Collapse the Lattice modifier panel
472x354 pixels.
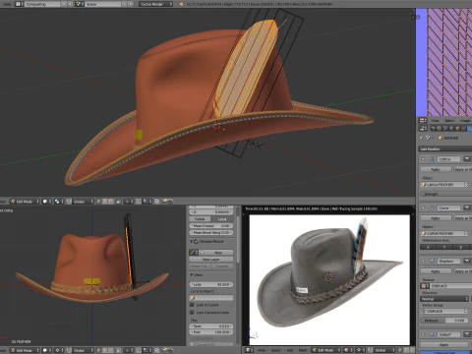pyautogui.click(x=423, y=159)
